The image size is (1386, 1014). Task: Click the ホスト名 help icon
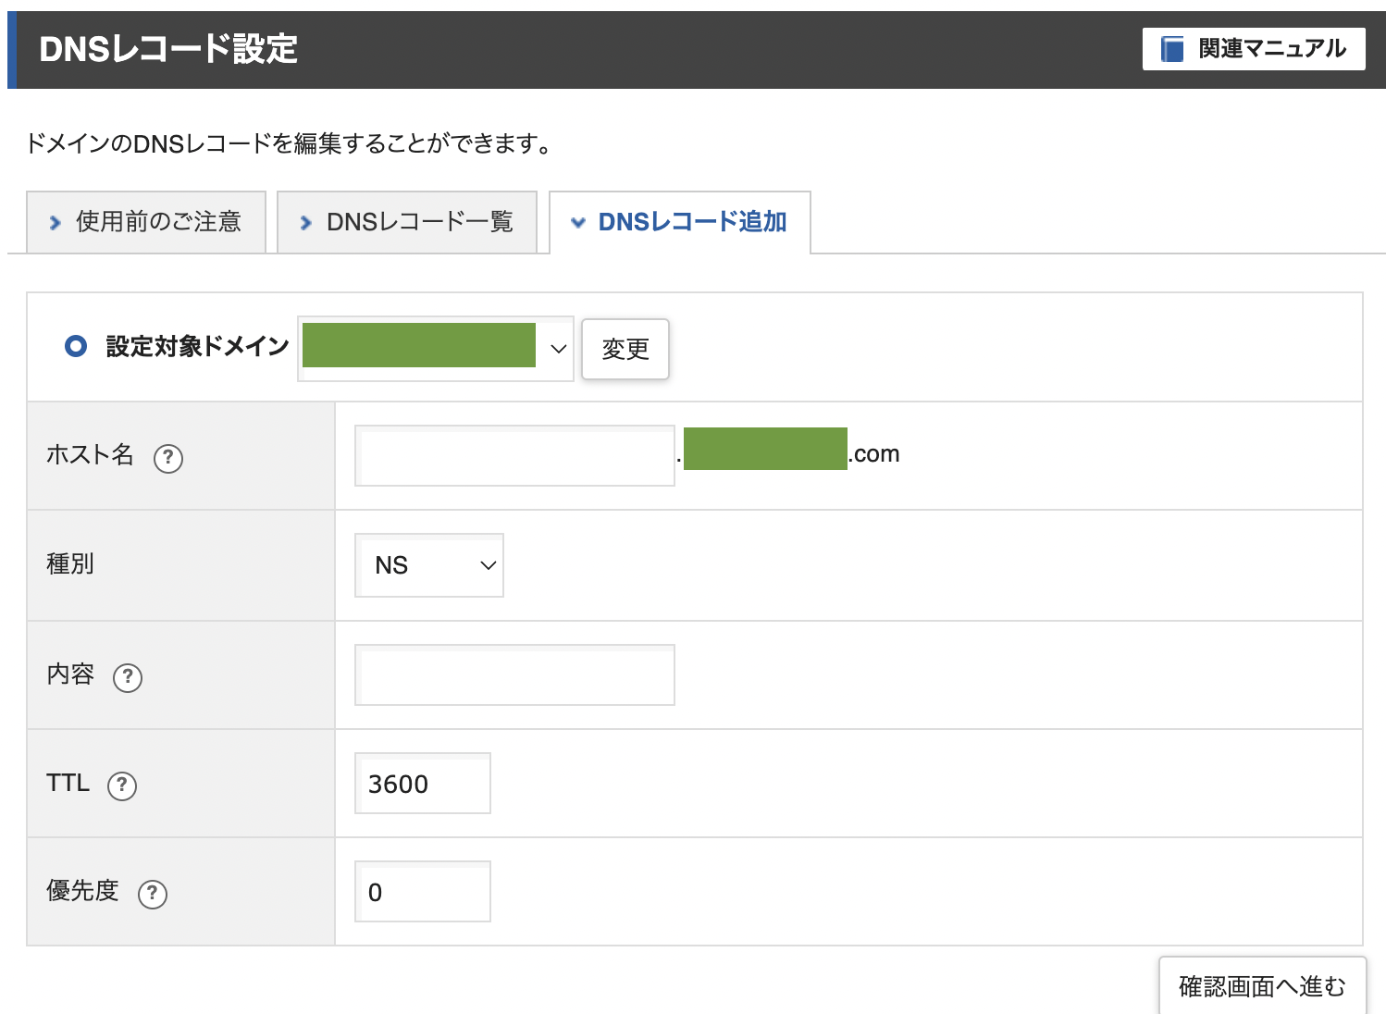[x=168, y=458]
